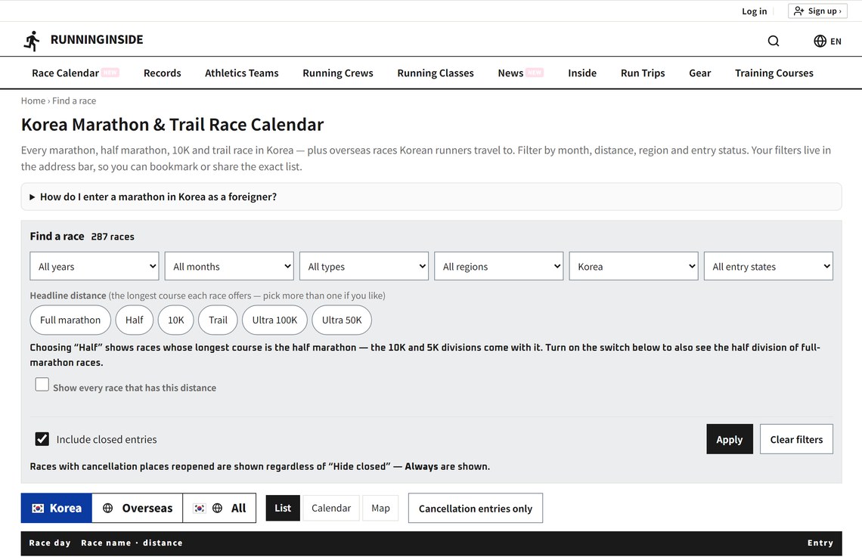Toggle the 10K distance chip
Screen dimensions: 862x560
176,320
